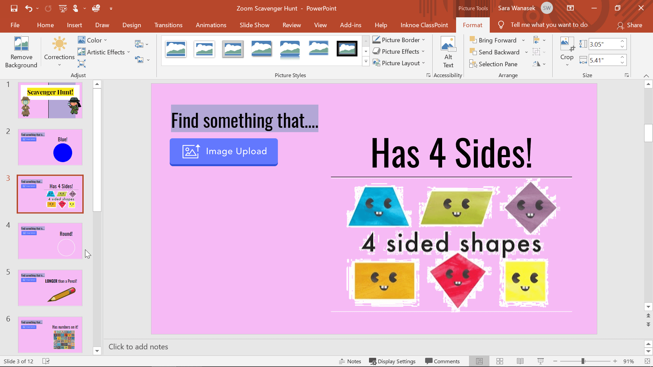The height and width of the screenshot is (367, 653).
Task: Click the shape width input field
Action: pyautogui.click(x=603, y=60)
